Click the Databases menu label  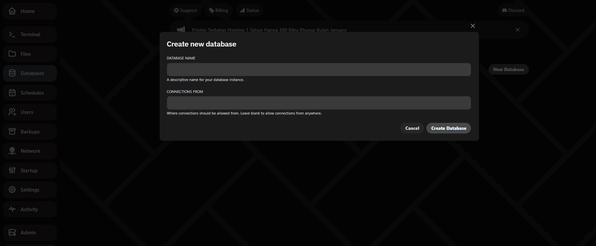pos(32,73)
